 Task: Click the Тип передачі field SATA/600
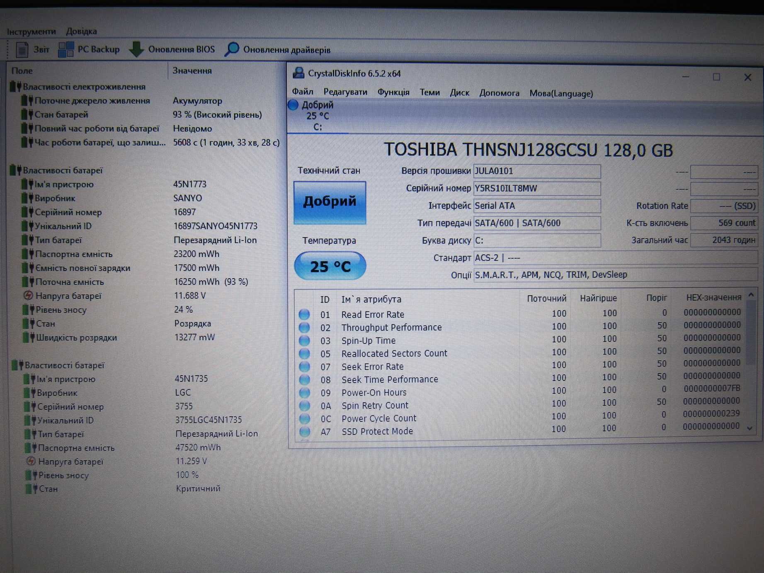pos(537,223)
